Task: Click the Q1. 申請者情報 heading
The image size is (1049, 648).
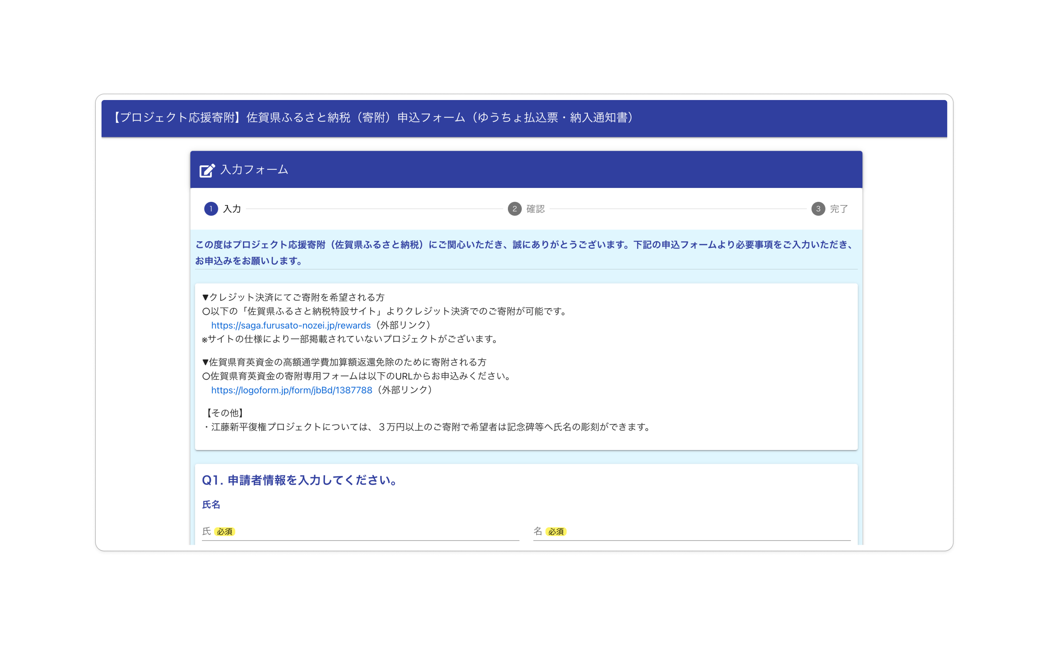Action: (301, 480)
